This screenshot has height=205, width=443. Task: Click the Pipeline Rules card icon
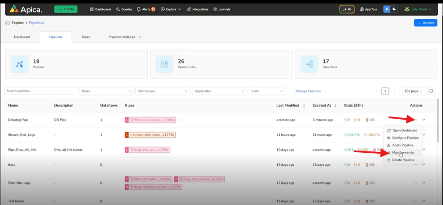point(164,64)
